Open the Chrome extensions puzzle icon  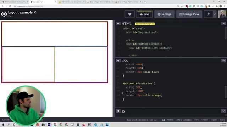tap(217, 6)
